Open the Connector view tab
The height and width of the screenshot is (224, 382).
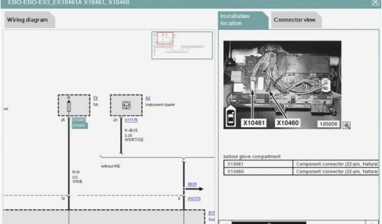pyautogui.click(x=294, y=20)
